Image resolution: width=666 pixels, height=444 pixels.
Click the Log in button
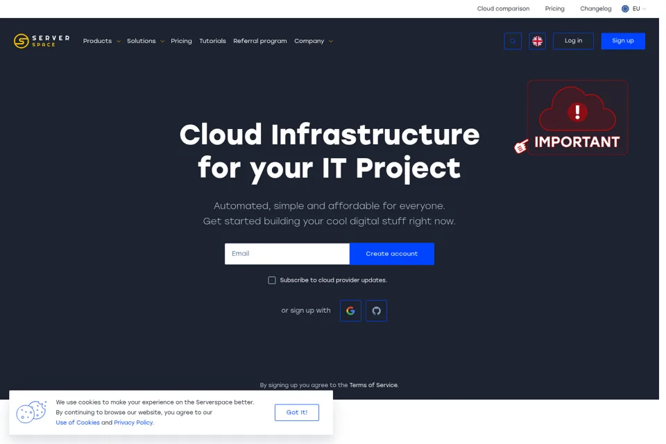[573, 41]
